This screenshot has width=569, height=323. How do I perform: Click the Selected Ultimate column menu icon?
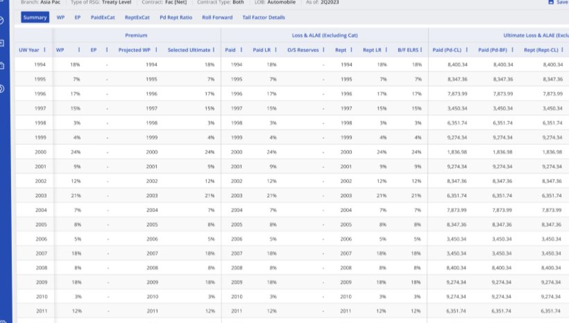(214, 50)
